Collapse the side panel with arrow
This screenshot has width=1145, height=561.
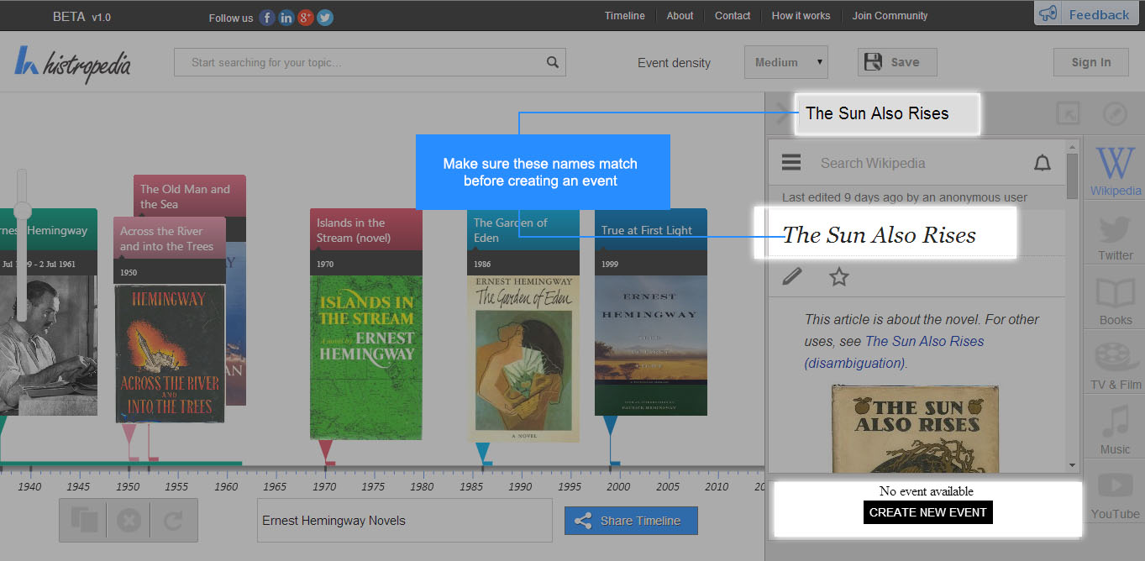coord(782,114)
